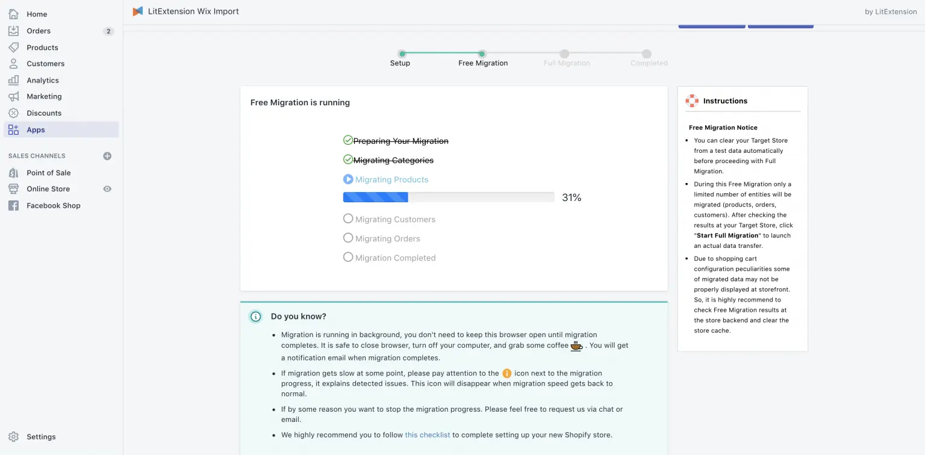Click the Settings gear icon
The width and height of the screenshot is (925, 455).
click(13, 437)
